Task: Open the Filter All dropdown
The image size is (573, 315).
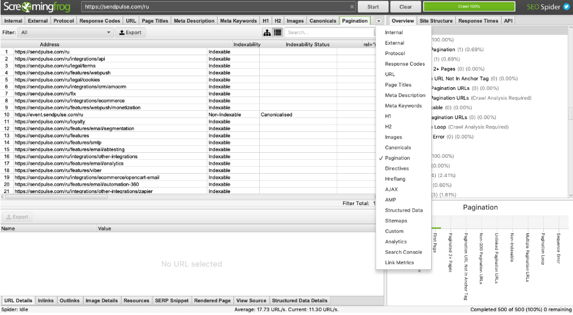Action: [x=65, y=33]
